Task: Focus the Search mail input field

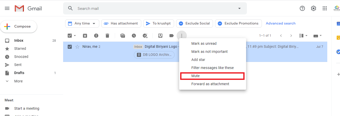Action: click(x=155, y=8)
